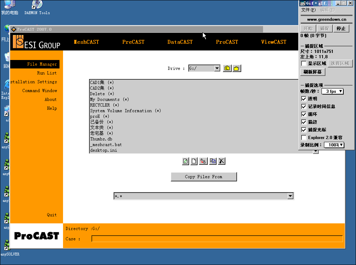Open the 文件(F) menu in Gif recorder

[308, 10]
